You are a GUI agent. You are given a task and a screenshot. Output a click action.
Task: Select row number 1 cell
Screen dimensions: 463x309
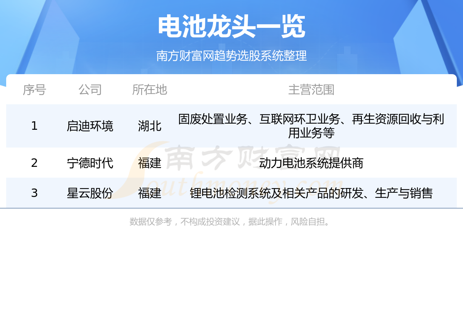click(x=34, y=126)
